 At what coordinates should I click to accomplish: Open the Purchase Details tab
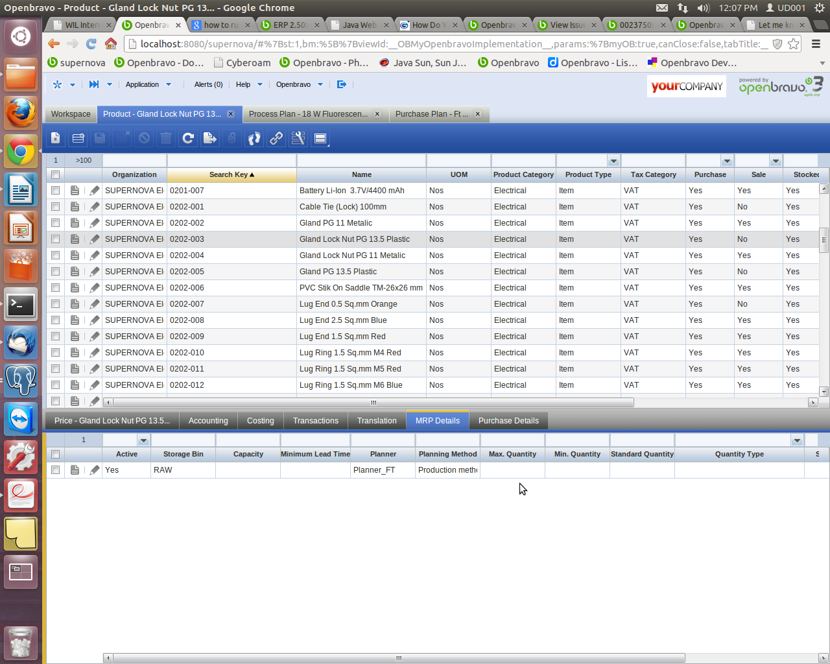click(x=508, y=421)
